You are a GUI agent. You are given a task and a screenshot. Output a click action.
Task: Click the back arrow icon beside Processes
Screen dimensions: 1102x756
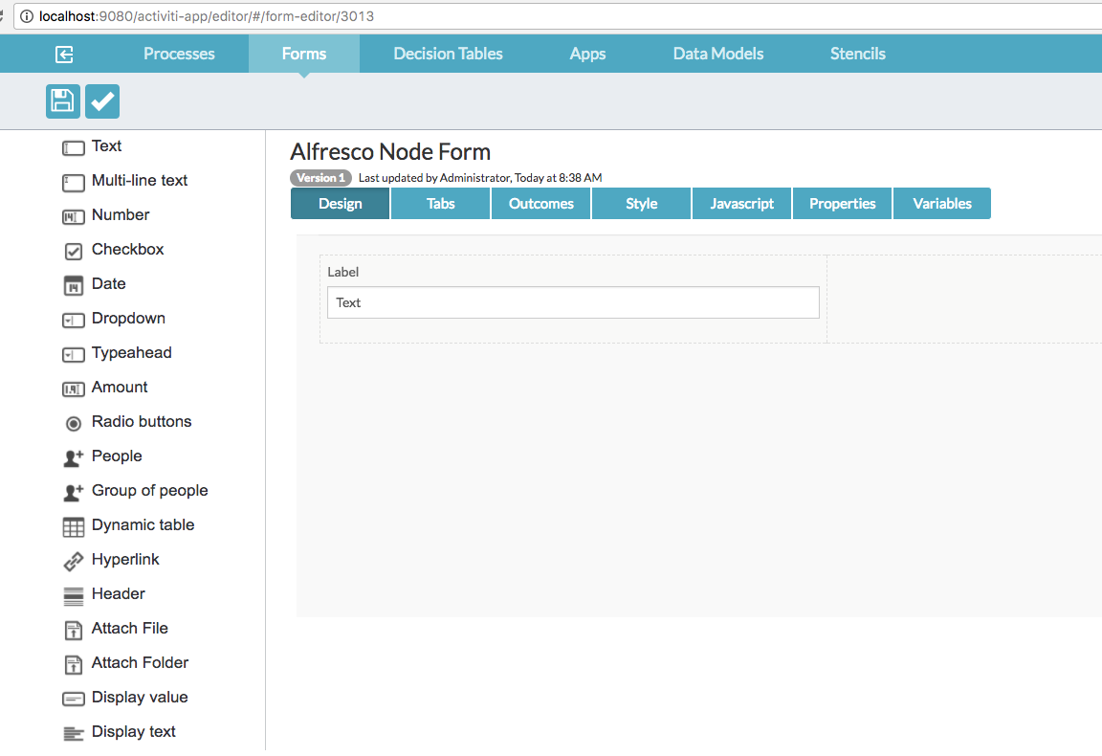[x=65, y=55]
